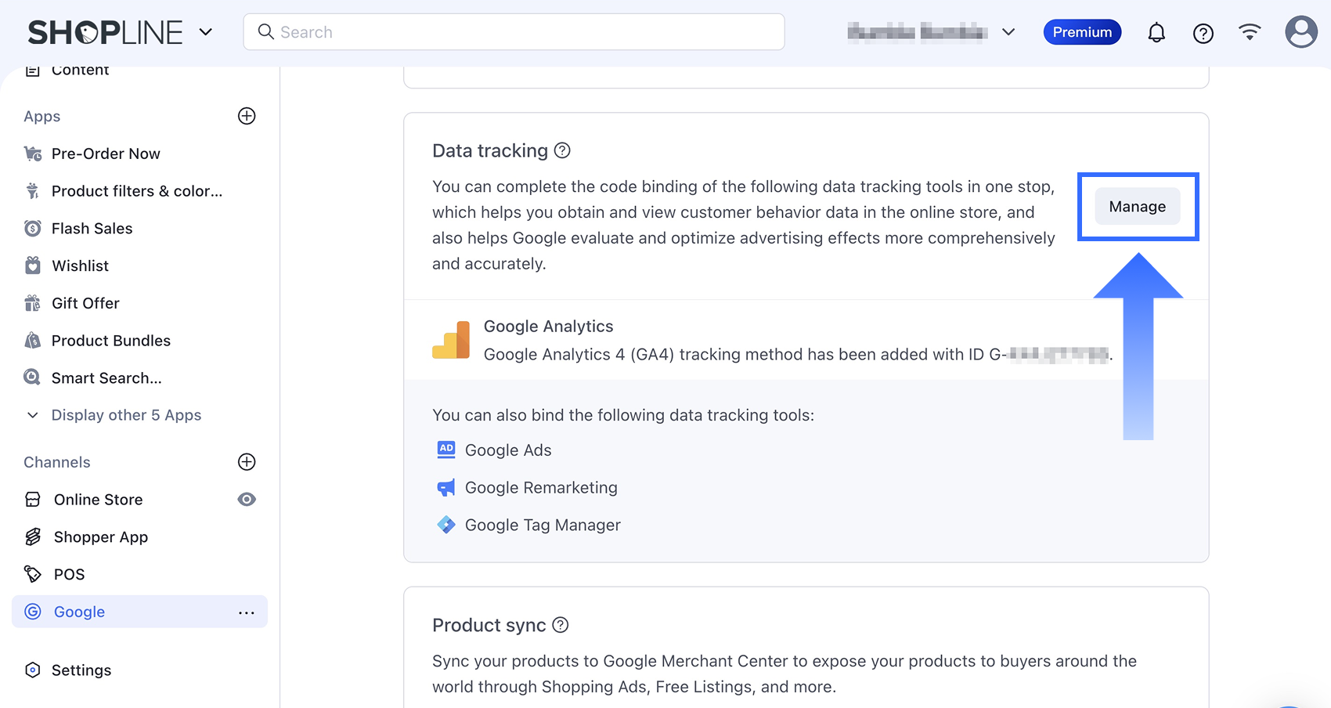Open the SHOPLINE logo dropdown chevron
The image size is (1331, 708).
206,32
